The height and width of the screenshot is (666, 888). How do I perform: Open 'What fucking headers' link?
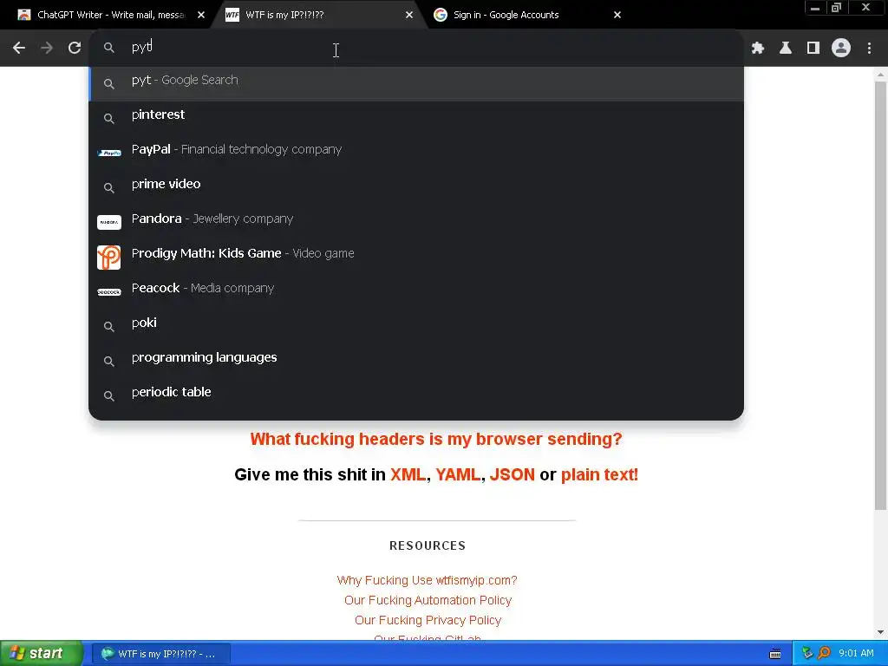pos(436,439)
